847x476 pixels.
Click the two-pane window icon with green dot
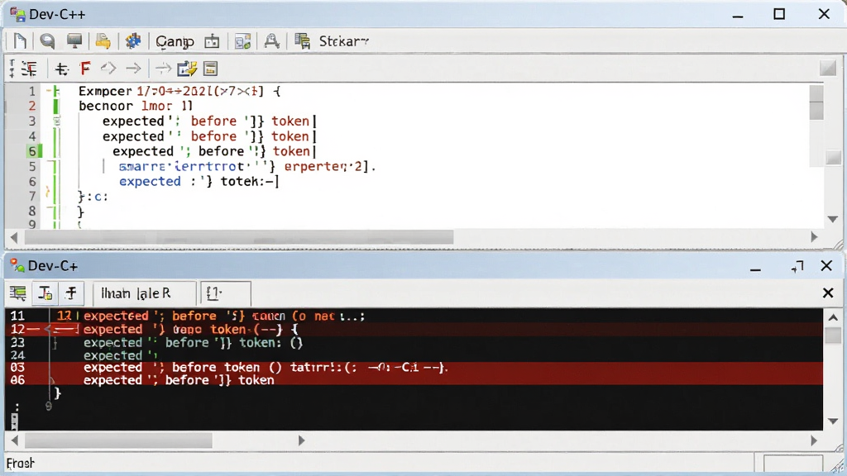tap(242, 41)
